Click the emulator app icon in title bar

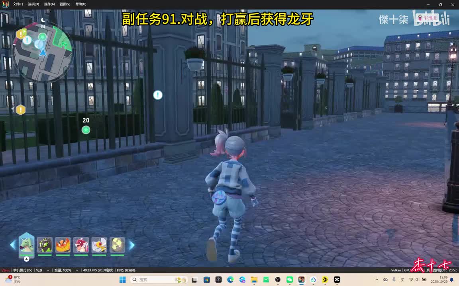tap(5, 4)
